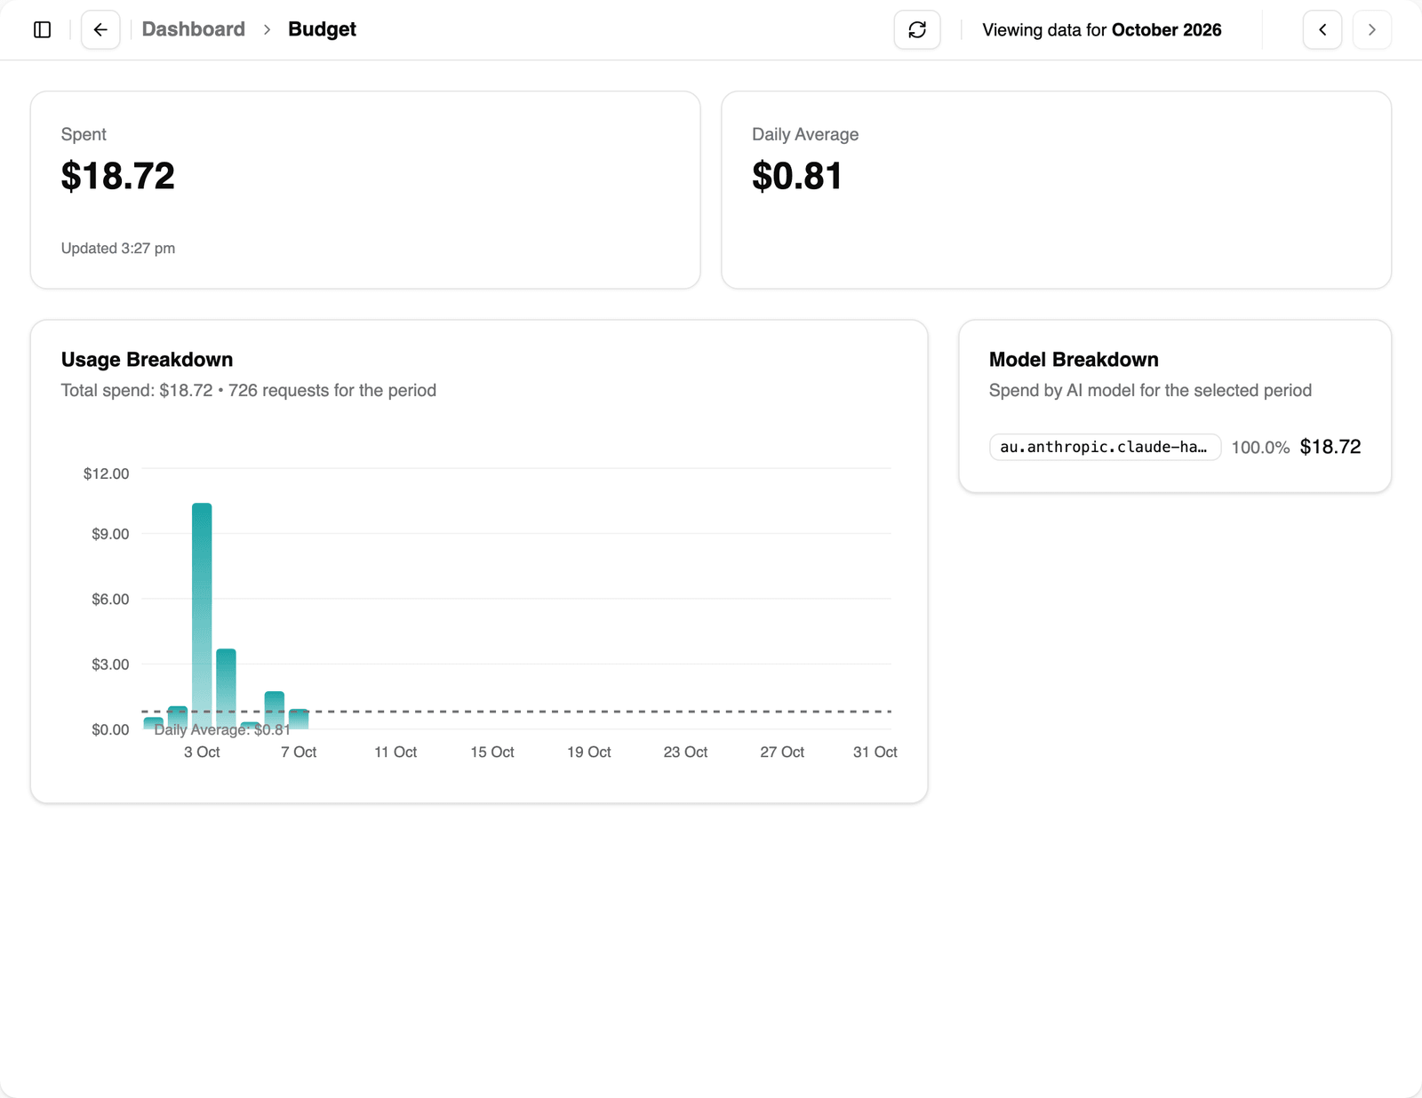Click the 15 Oct axis label
Image resolution: width=1422 pixels, height=1098 pixels.
point(492,752)
